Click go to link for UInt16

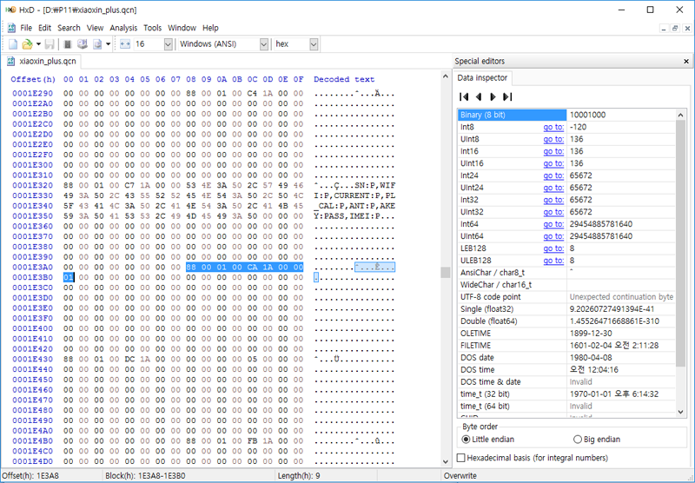tap(553, 163)
